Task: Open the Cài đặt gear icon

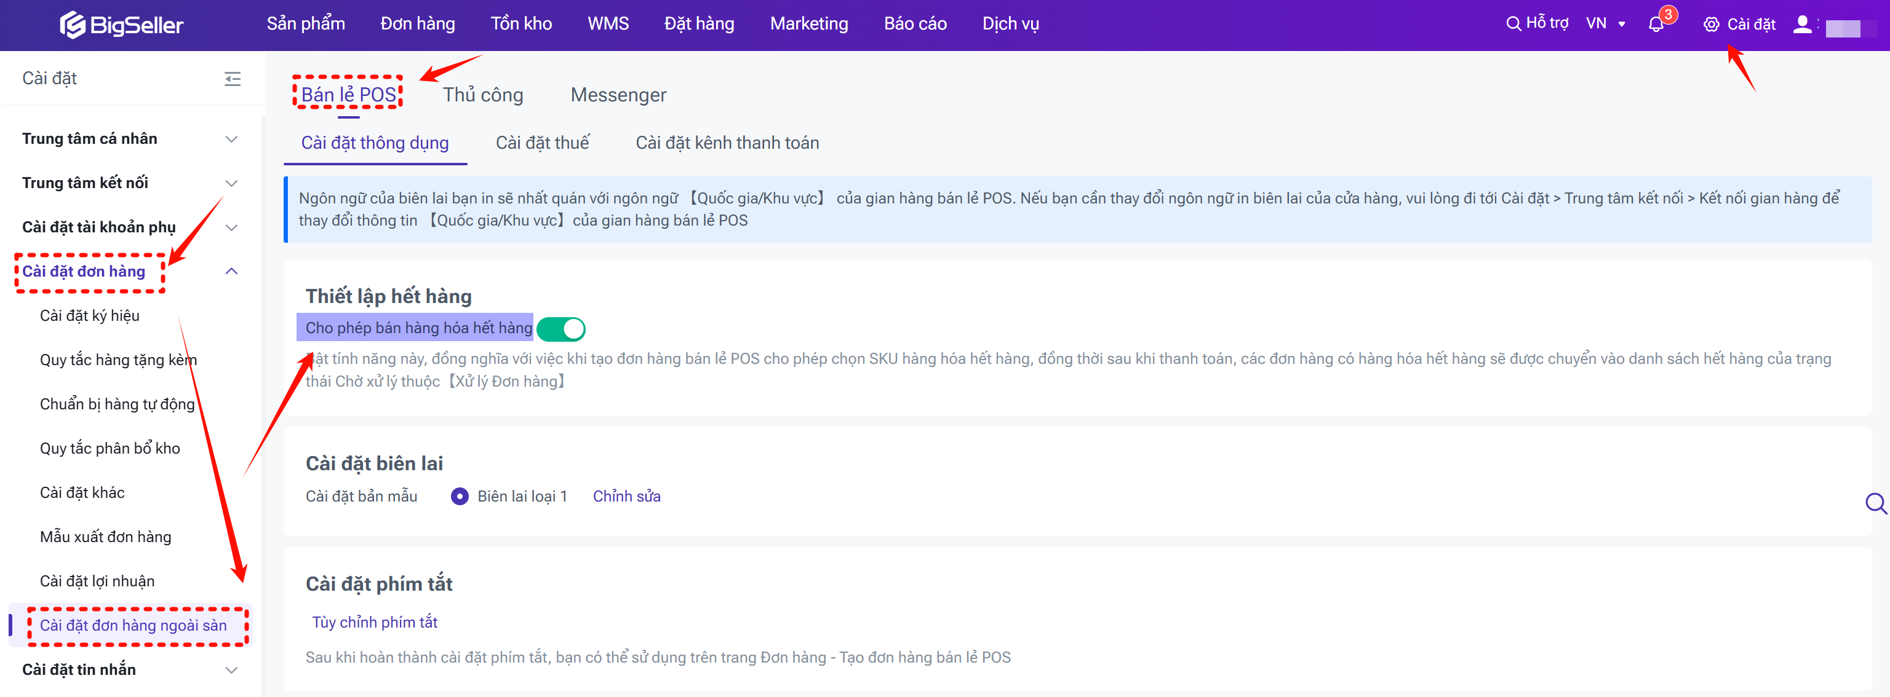Action: point(1711,25)
